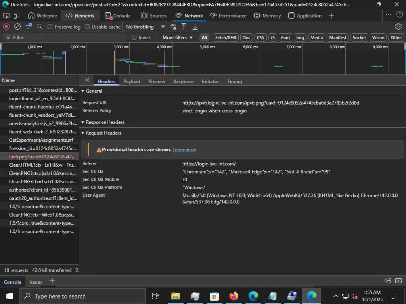Viewport: 406px width, 304px height.
Task: Collapse the drawer panel icon
Action: pyautogui.click(x=398, y=281)
